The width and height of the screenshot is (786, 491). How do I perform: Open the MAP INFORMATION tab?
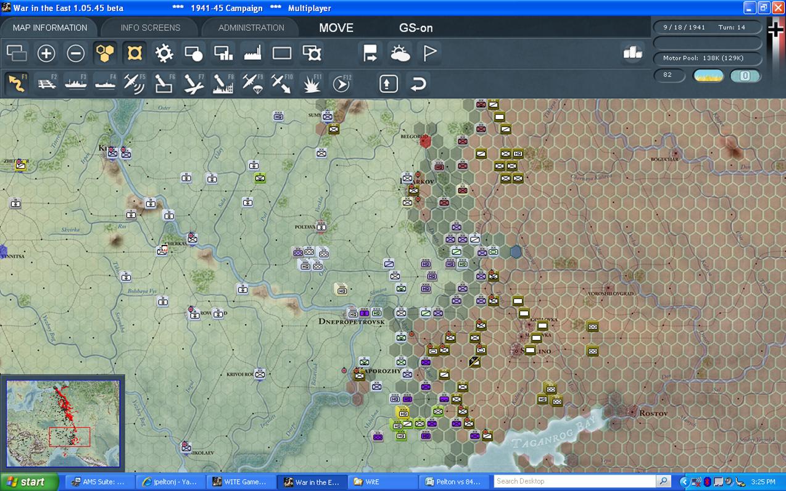(x=50, y=28)
